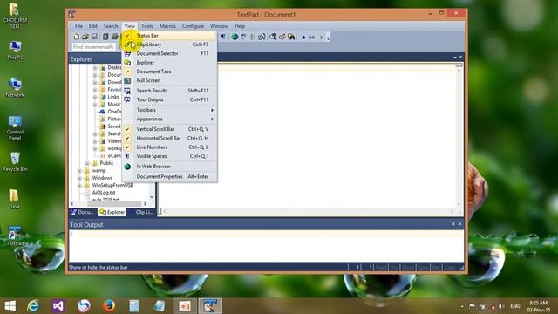Open the Configure menu
Image resolution: width=558 pixels, height=314 pixels.
coord(193,26)
